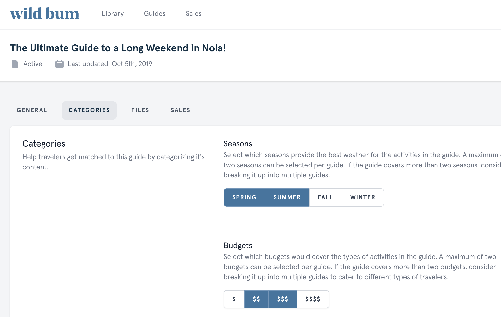This screenshot has width=501, height=317.
Task: Click the wild bum logo
Action: (45, 14)
